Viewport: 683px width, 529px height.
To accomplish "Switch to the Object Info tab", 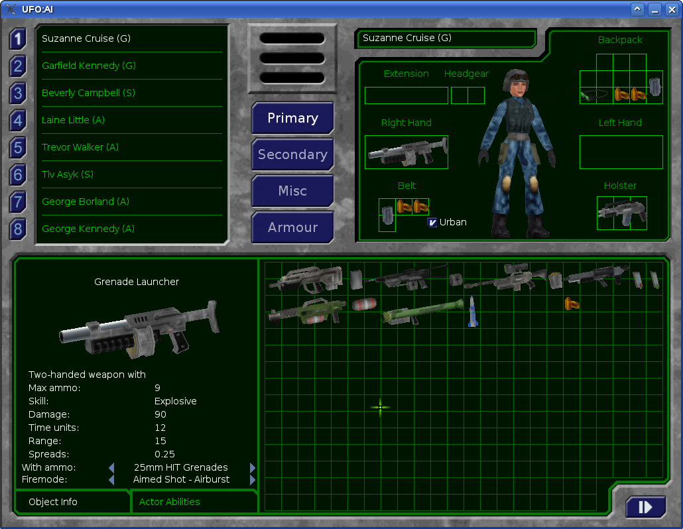I will pos(72,502).
